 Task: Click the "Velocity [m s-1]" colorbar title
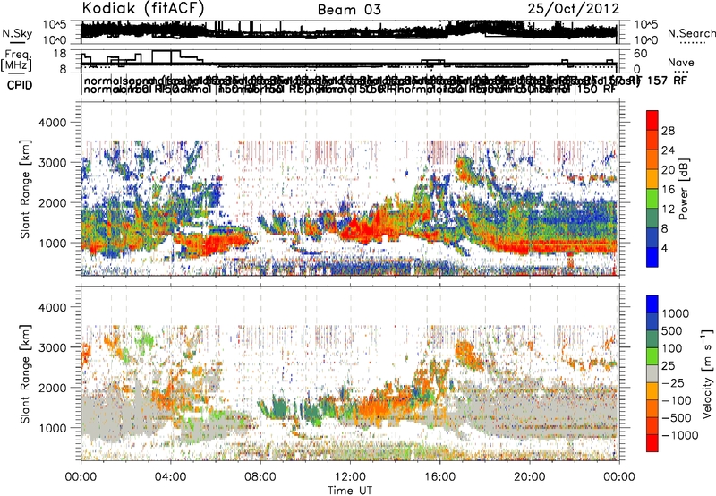pyautogui.click(x=707, y=373)
